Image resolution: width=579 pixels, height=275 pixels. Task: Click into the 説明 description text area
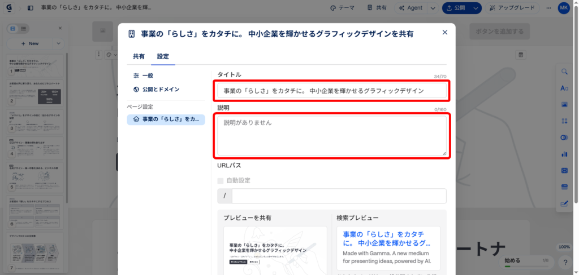click(x=332, y=136)
